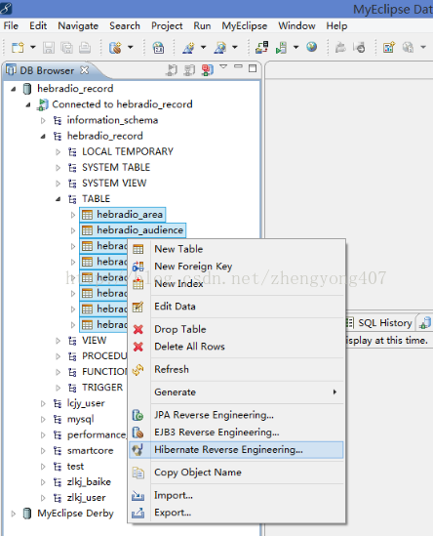433x536 pixels.
Task: Collapse Connected to hebradio_record node
Action: 28,104
